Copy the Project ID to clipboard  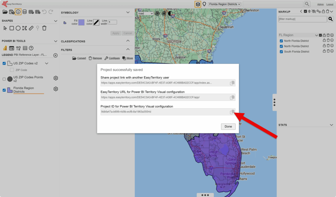point(232,112)
